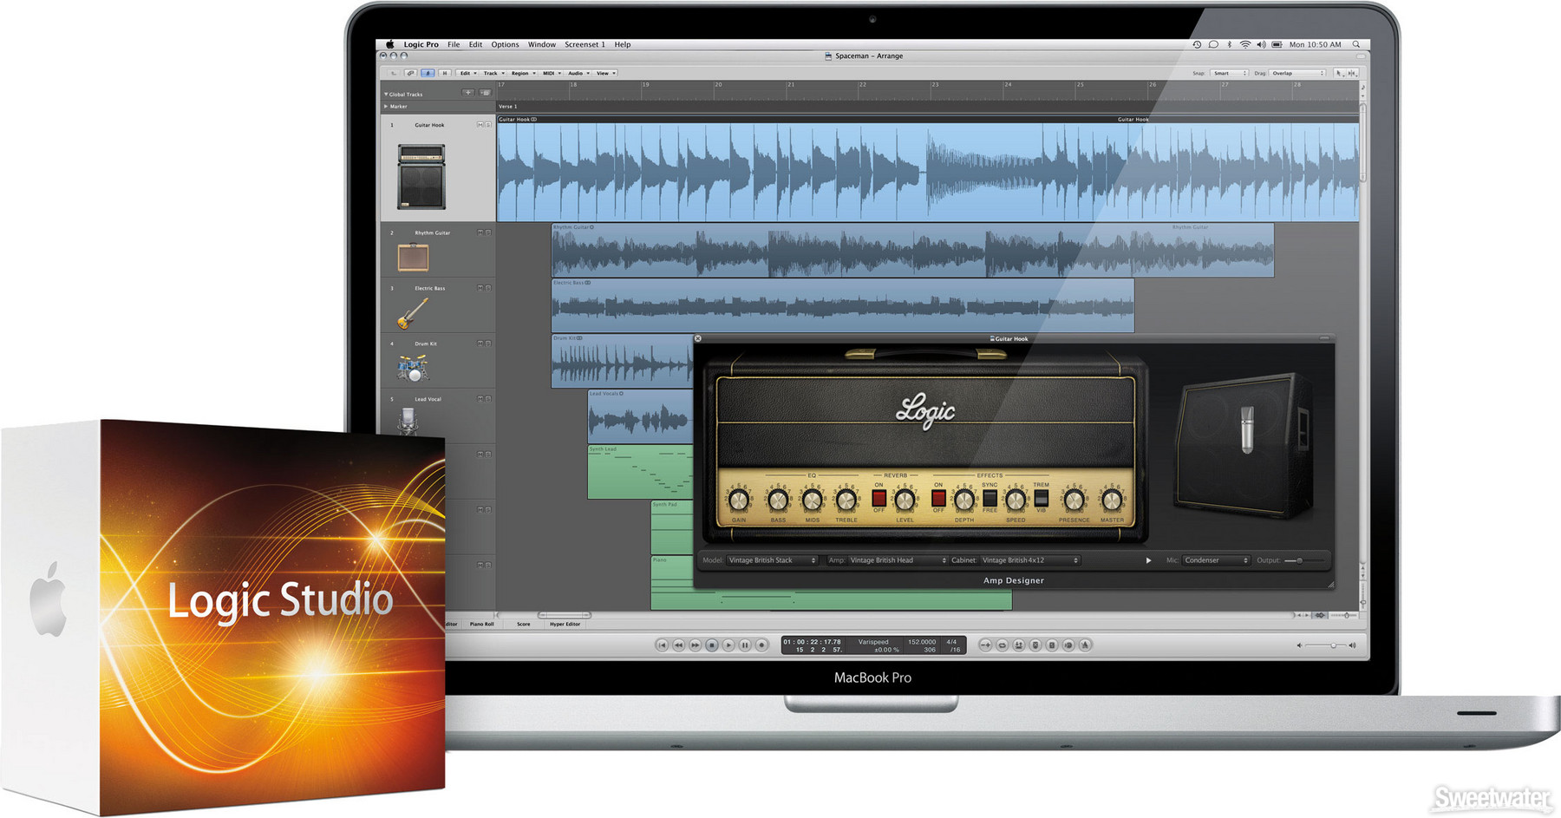Click the Wi-Fi status icon
The image size is (1561, 818).
1244,44
